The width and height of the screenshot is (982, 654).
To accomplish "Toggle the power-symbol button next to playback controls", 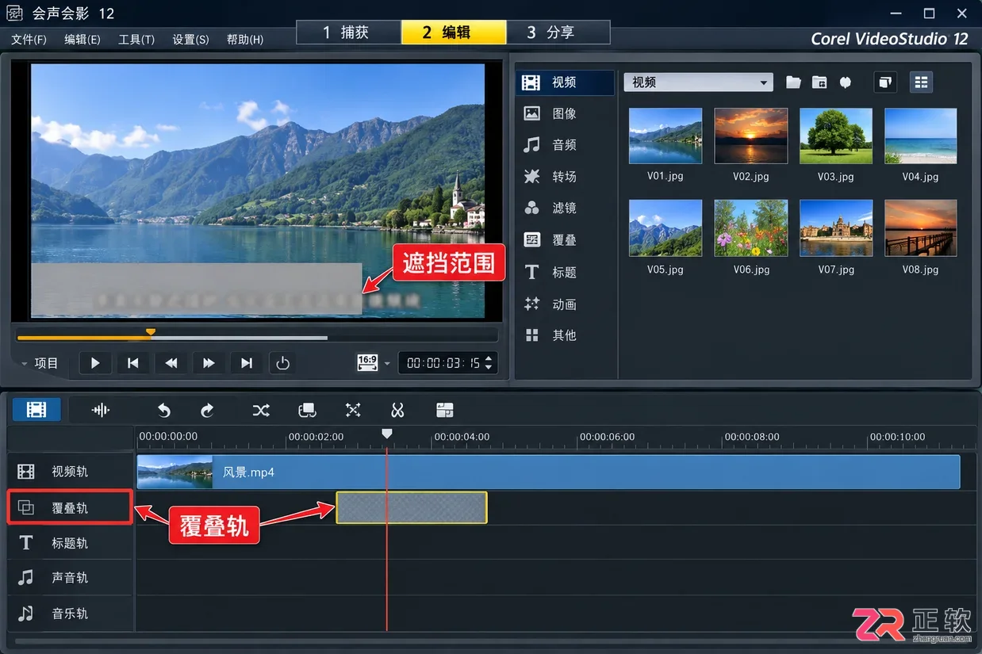I will click(x=282, y=363).
